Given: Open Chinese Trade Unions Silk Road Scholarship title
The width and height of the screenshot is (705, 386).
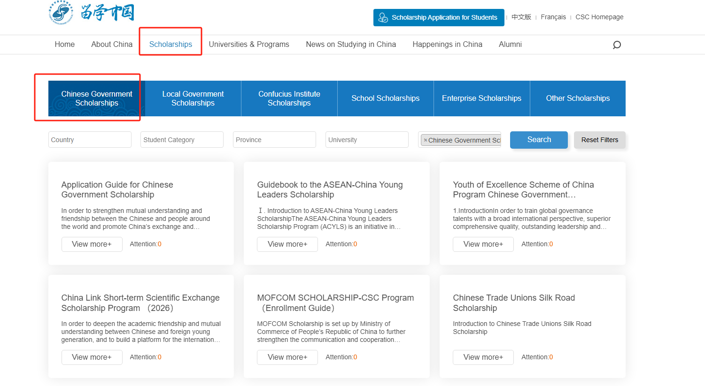Looking at the screenshot, I should click(x=514, y=303).
